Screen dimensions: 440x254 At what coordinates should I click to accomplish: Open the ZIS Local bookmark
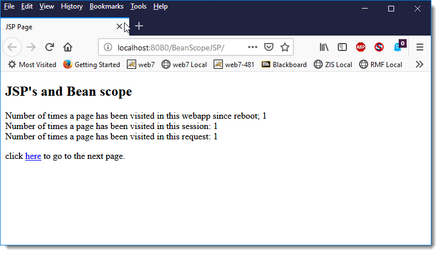tap(333, 65)
